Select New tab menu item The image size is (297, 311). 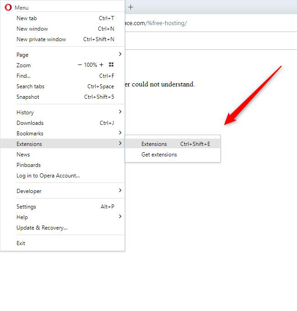click(x=63, y=18)
